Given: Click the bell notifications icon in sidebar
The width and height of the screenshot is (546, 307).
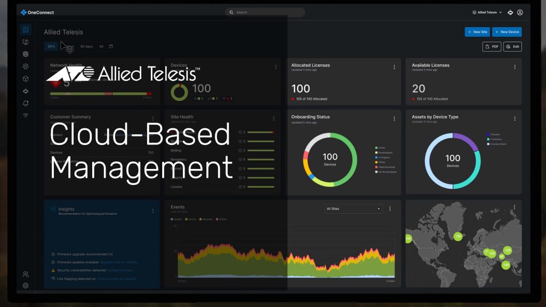Looking at the screenshot, I should point(26,103).
